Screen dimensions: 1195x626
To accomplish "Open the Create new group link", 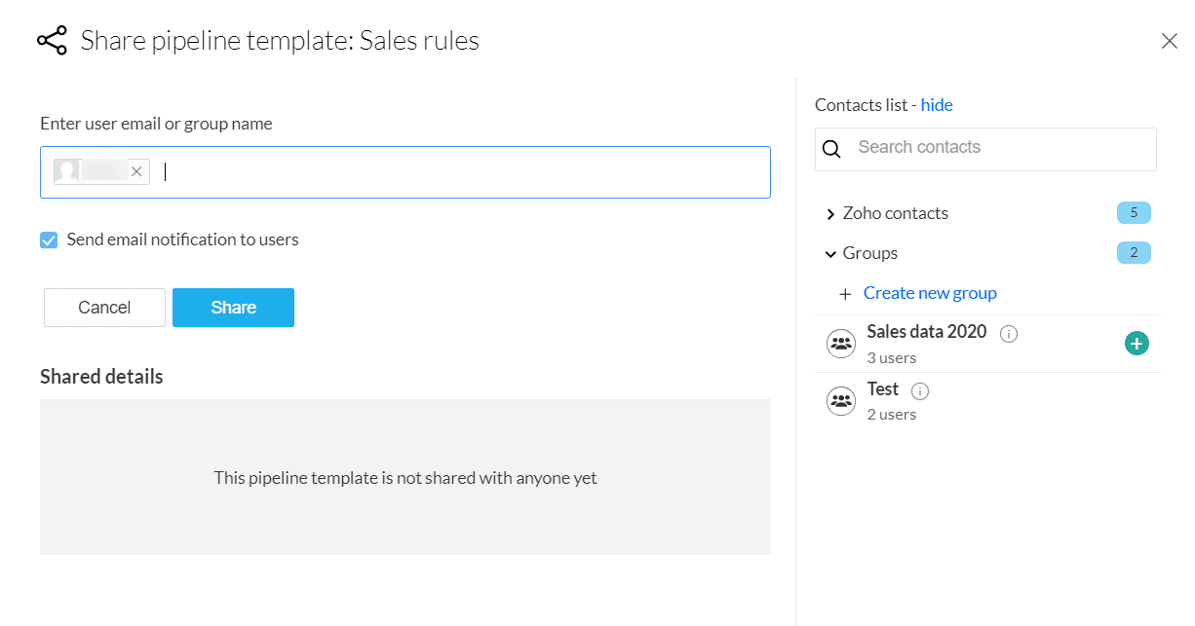I will pos(930,293).
